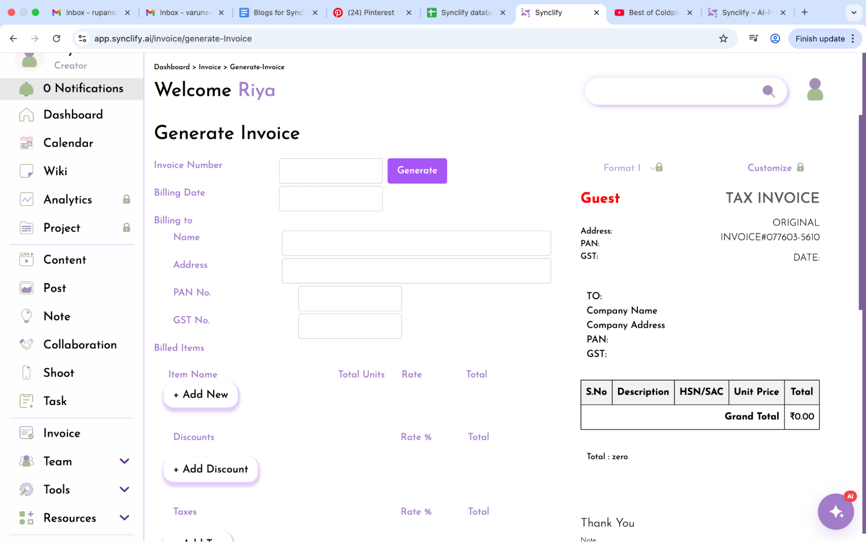The image size is (866, 542).
Task: Click the Inbox - varuns Gmail tab
Action: (x=185, y=13)
